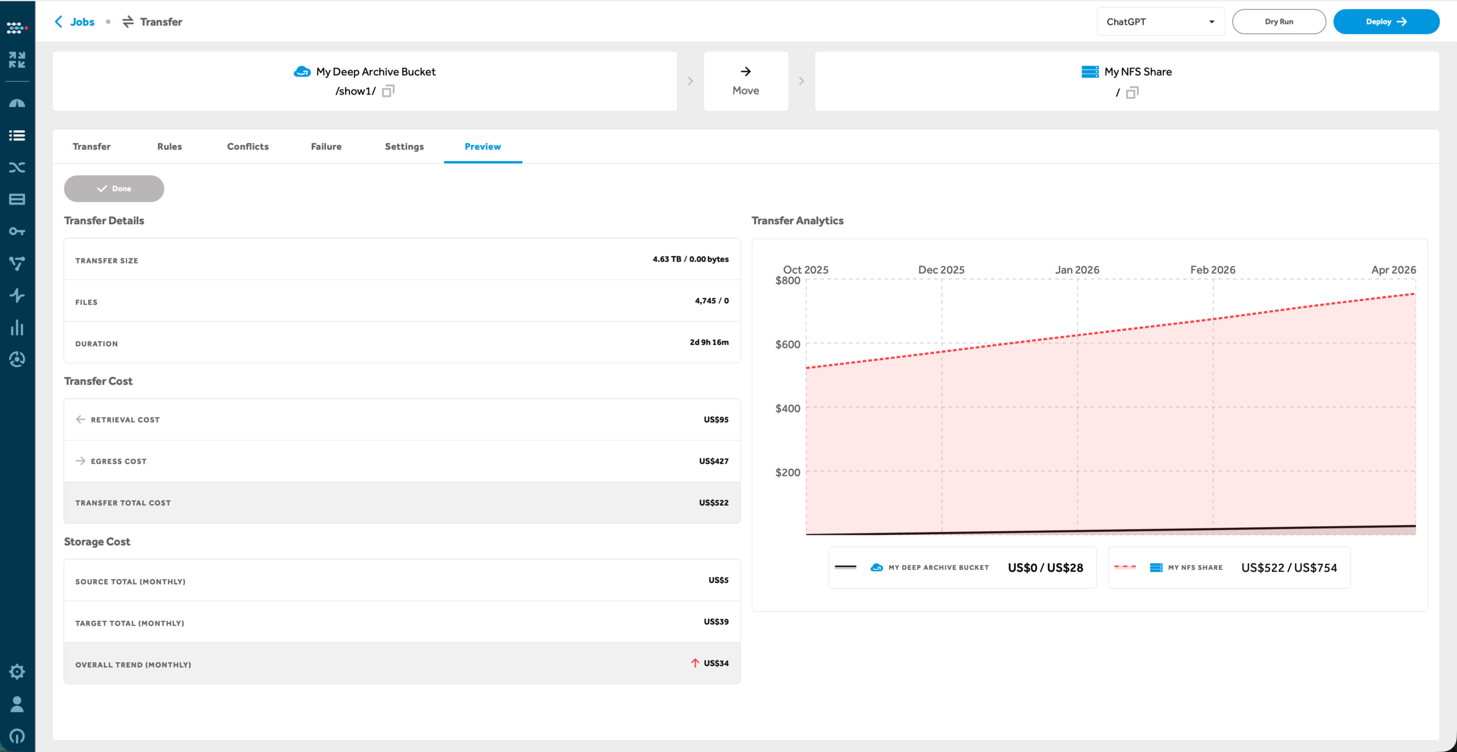Open the Settings tab of the transfer

[x=404, y=146]
